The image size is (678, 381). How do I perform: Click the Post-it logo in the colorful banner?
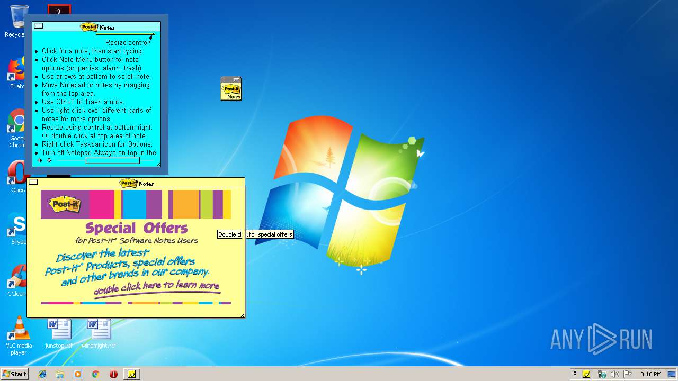(65, 204)
